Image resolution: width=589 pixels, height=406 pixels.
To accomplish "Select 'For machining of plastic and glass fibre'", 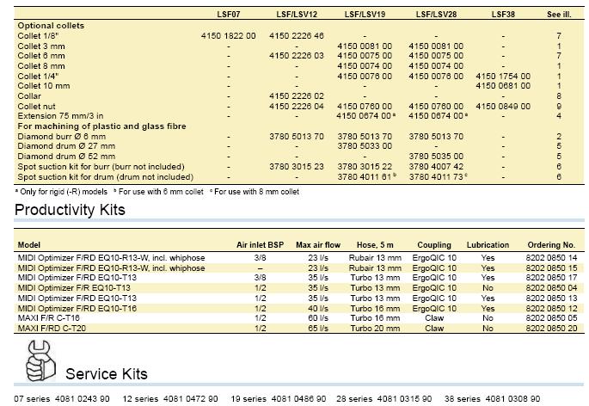I will pos(101,126).
